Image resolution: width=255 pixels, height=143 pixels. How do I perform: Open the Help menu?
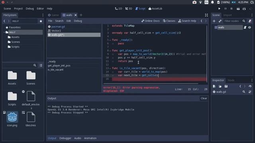pyautogui.click(x=49, y=9)
